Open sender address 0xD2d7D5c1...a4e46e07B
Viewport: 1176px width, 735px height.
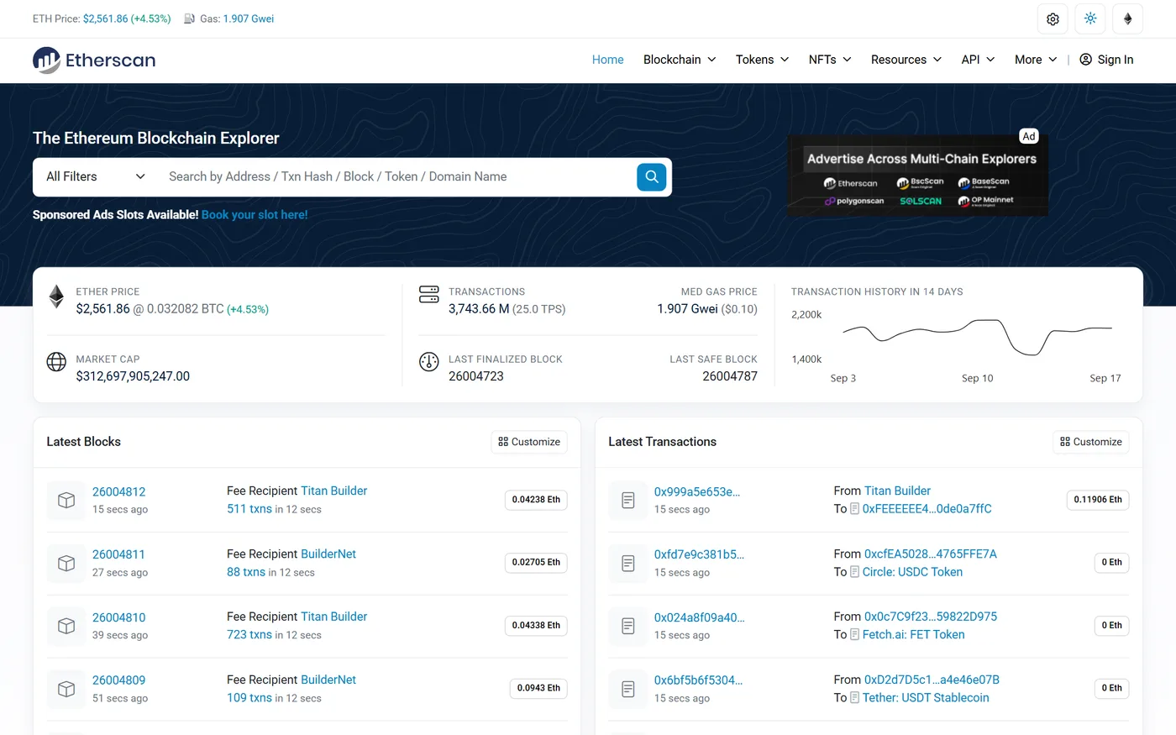pyautogui.click(x=932, y=680)
